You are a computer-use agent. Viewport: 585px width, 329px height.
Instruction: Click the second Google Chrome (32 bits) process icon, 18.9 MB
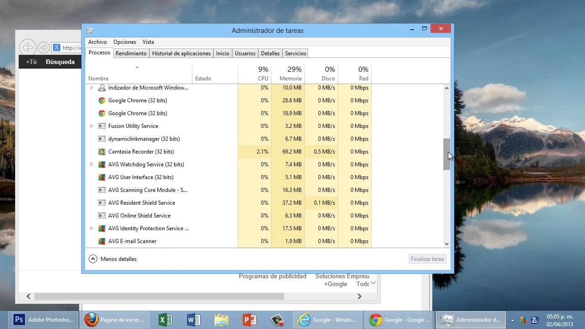tap(102, 113)
